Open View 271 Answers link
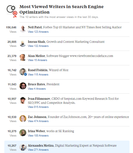The height and width of the screenshot is (153, 133). (x=38, y=150)
